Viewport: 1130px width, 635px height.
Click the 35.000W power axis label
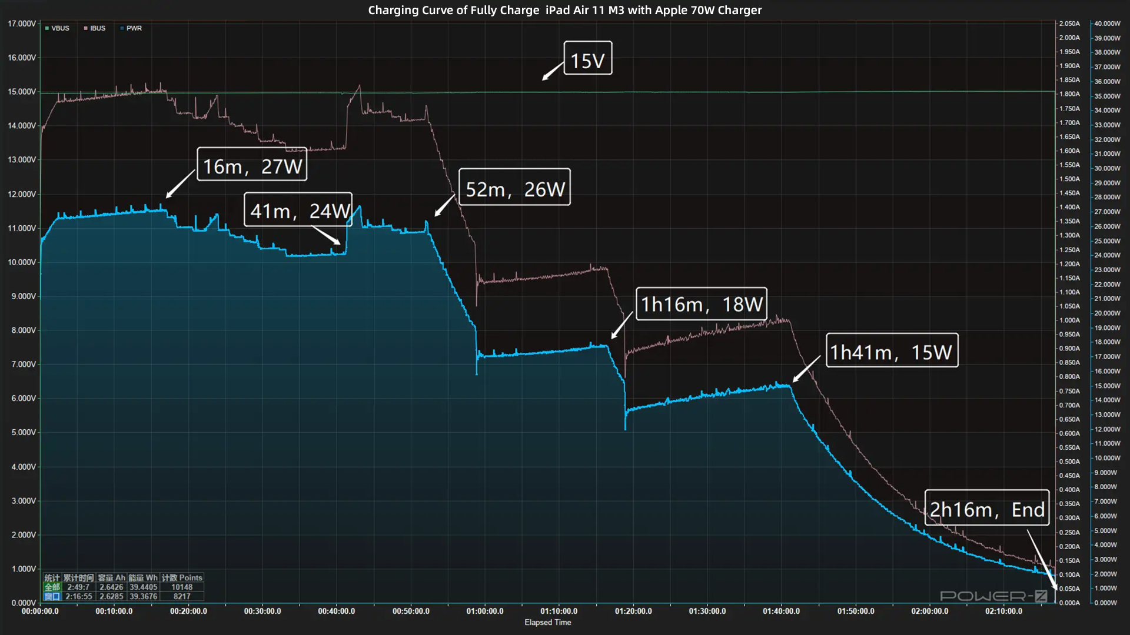(1107, 96)
